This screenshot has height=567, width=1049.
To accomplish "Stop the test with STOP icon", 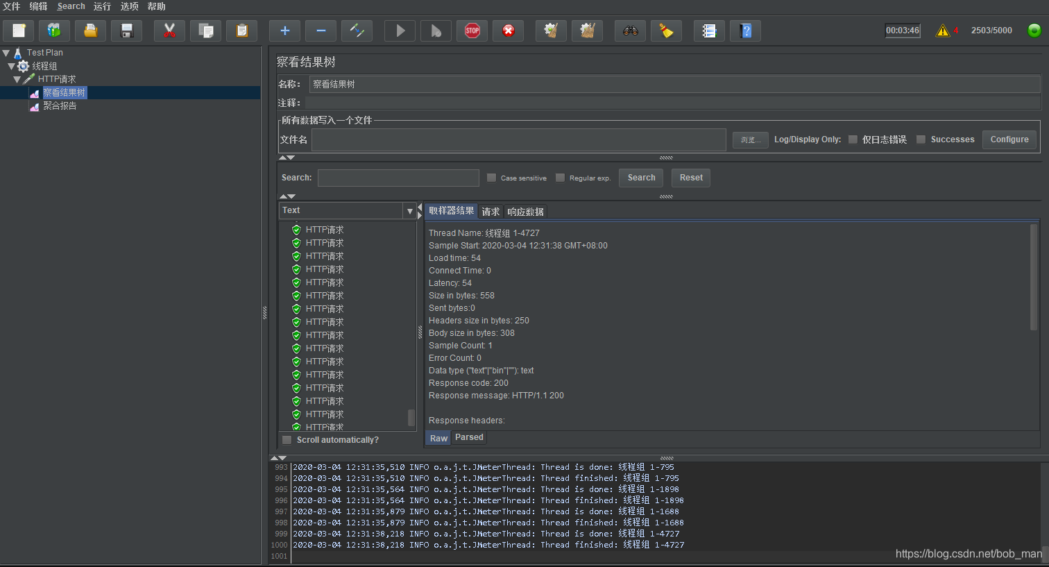I will (472, 31).
